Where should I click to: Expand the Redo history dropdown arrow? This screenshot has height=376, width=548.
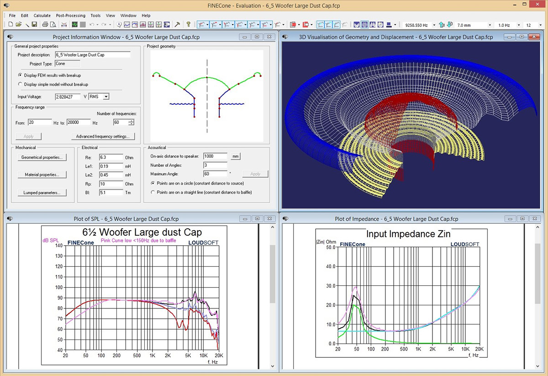(110, 25)
